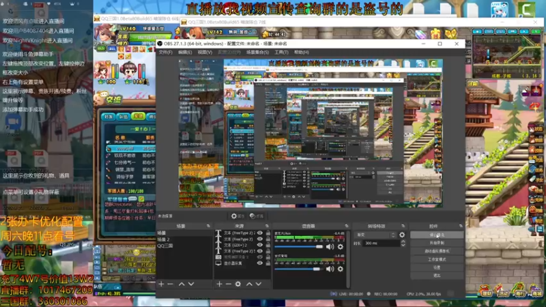Move source down in Sources panel
The image size is (546, 307).
tap(259, 284)
